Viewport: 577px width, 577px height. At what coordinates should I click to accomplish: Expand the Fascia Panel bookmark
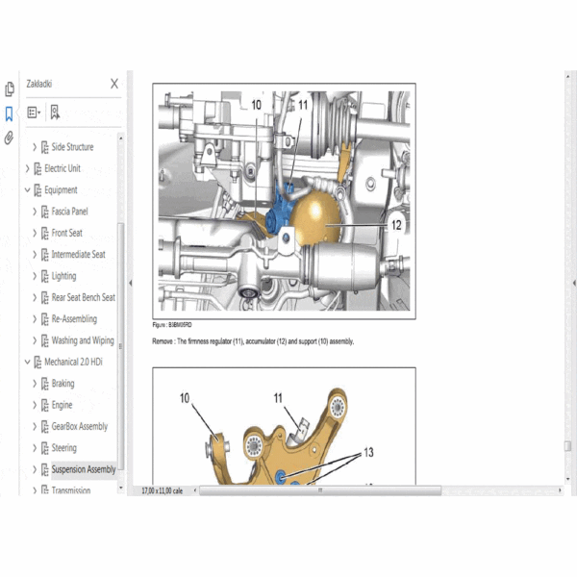pos(35,212)
